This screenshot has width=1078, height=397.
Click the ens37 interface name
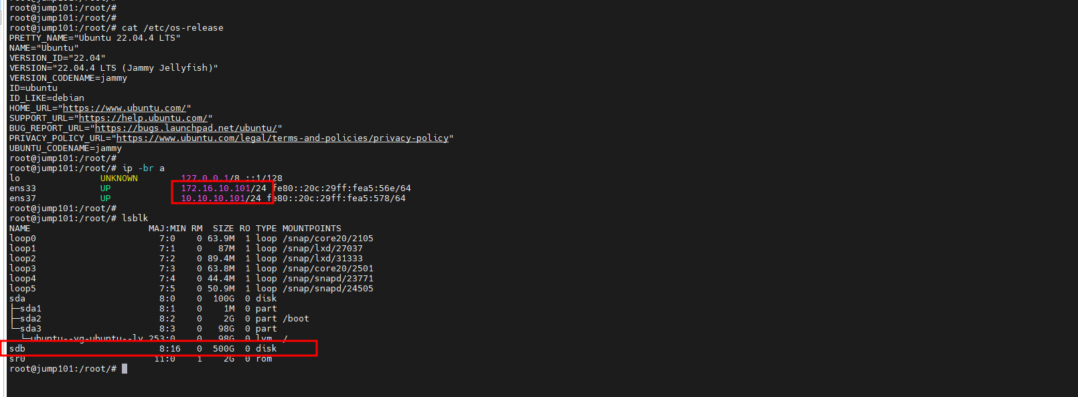[23, 198]
